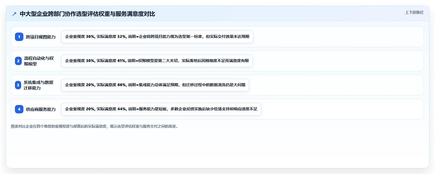435x174 pixels.
Task: Select the 供应商服务能力 row label
Action: (x=41, y=109)
